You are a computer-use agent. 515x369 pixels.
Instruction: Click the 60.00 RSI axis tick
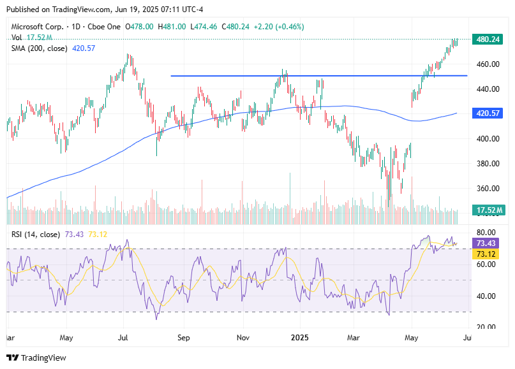click(486, 264)
